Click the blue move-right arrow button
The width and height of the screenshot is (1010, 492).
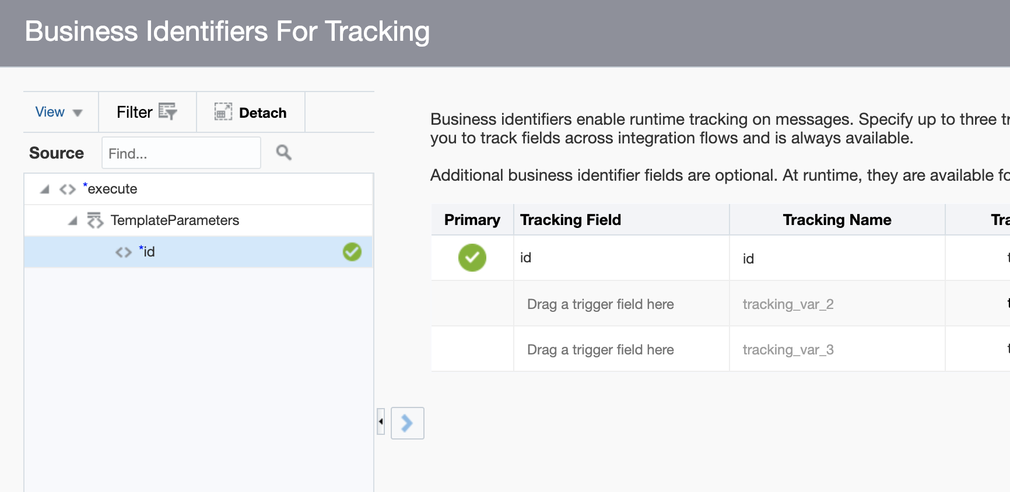tap(407, 423)
